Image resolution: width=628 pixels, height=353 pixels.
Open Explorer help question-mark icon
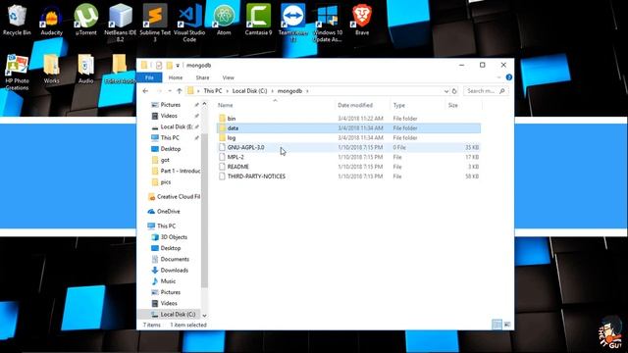(508, 77)
